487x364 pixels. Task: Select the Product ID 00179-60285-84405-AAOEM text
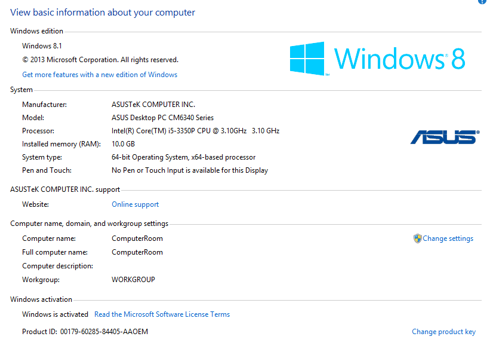coord(85,332)
